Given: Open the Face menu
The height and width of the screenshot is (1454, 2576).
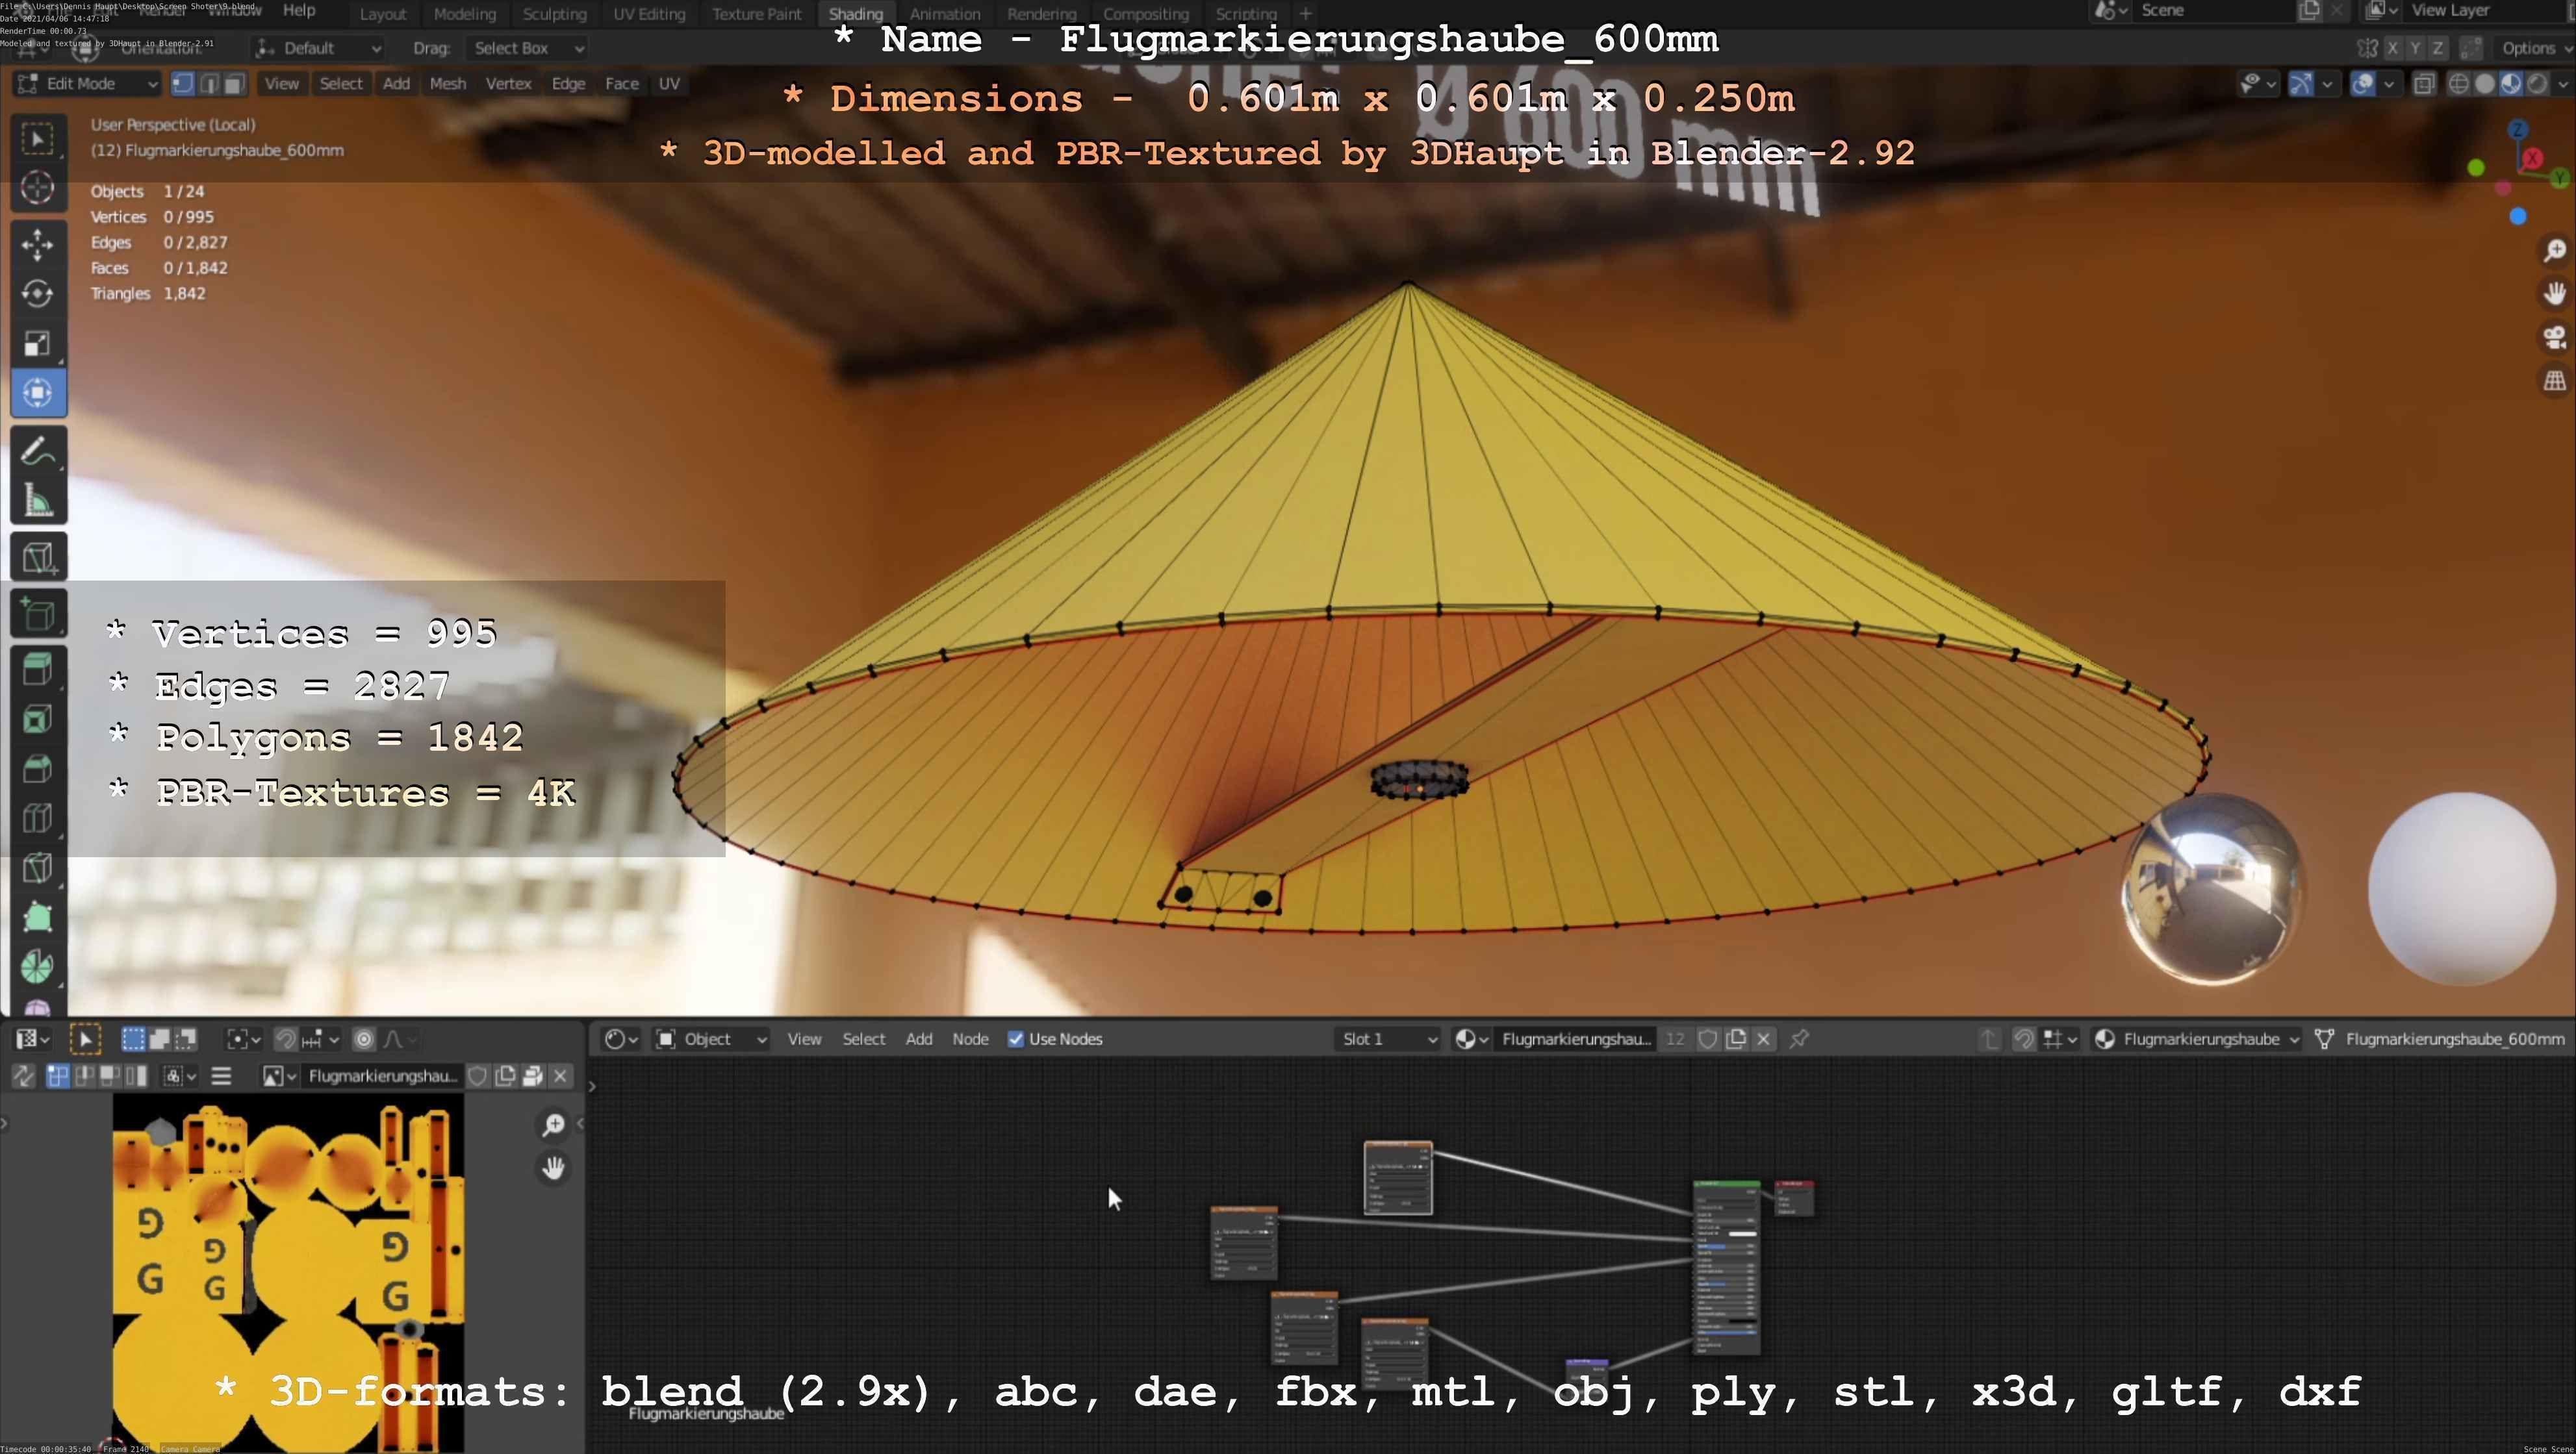Looking at the screenshot, I should point(622,84).
